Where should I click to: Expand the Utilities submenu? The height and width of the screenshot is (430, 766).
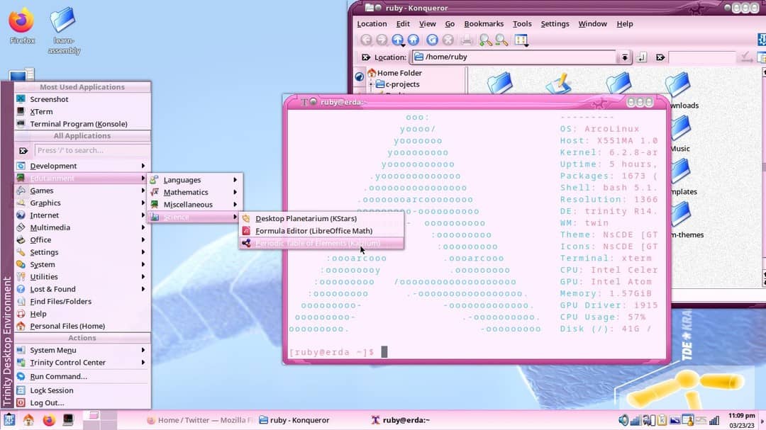pos(82,277)
